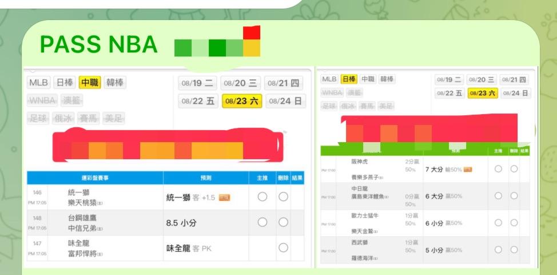Click the orange badge beside 7 大分 輸50%

(468, 170)
